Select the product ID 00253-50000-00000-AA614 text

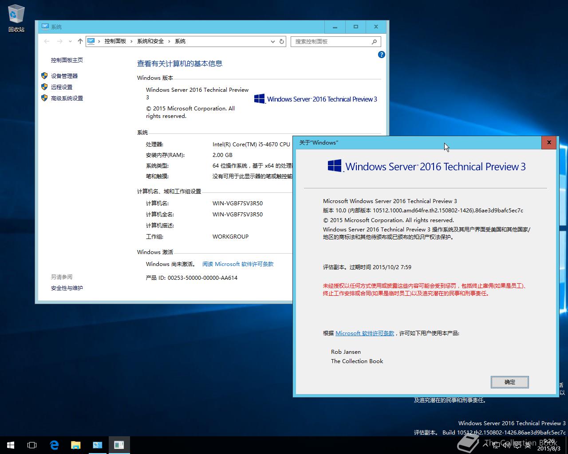click(202, 278)
